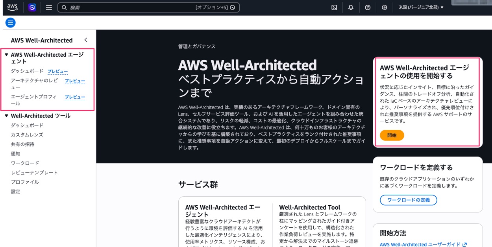Open the 米国 (バージニア北部) region dropdown
The height and width of the screenshot is (247, 492).
coord(421,7)
